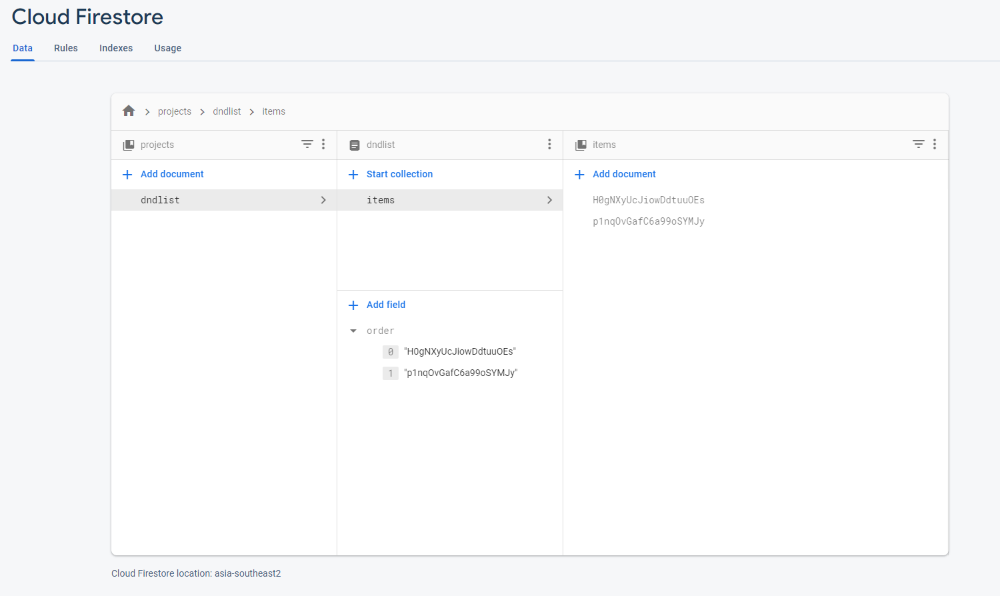Click the projects column title text
The width and height of the screenshot is (1000, 596).
point(157,145)
